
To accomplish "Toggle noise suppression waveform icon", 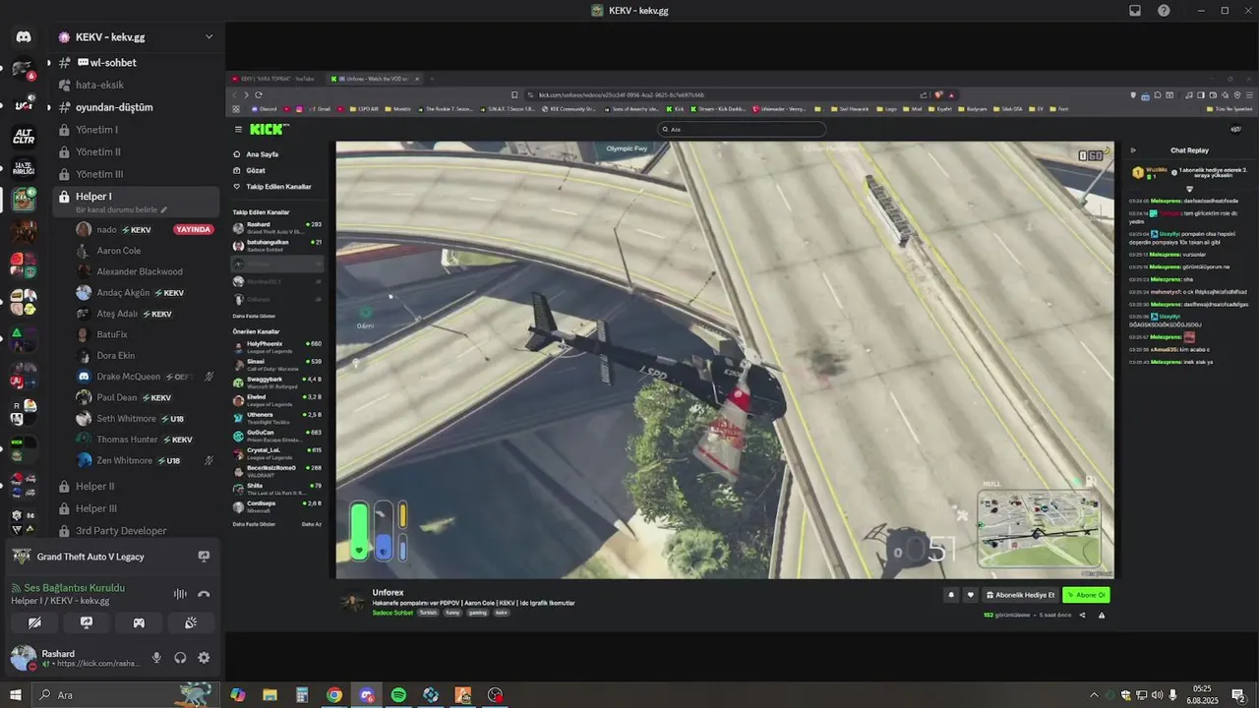I will [180, 594].
